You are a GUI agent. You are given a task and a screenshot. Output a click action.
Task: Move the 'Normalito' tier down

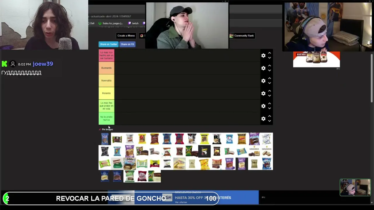(269, 83)
